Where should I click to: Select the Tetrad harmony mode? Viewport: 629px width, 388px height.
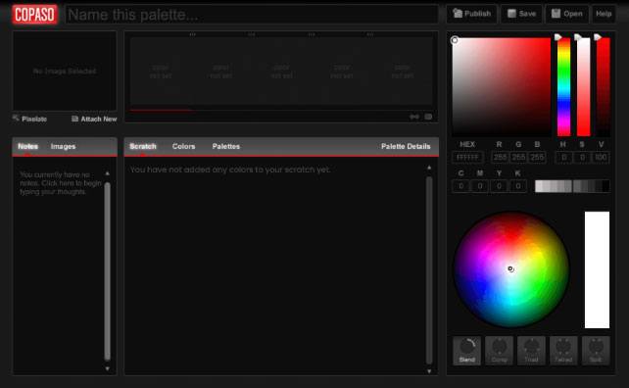tap(563, 351)
